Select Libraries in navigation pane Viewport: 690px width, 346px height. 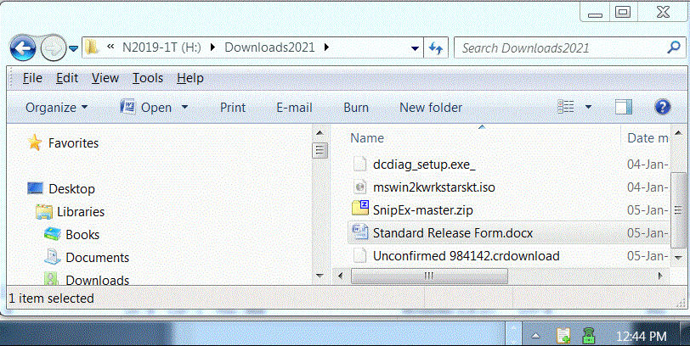81,212
